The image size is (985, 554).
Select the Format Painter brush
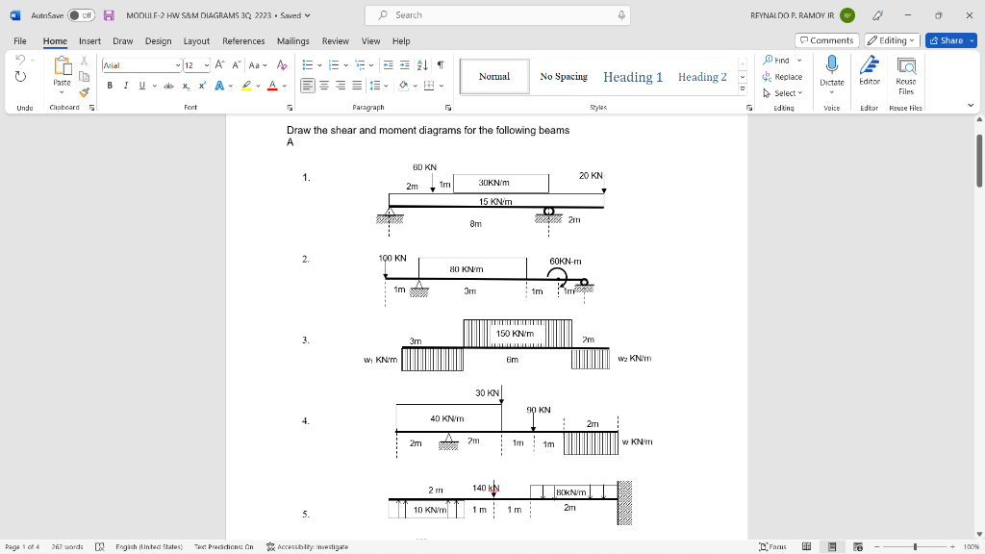tap(85, 92)
